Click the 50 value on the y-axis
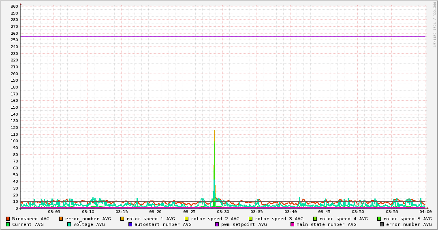 click(x=16, y=175)
